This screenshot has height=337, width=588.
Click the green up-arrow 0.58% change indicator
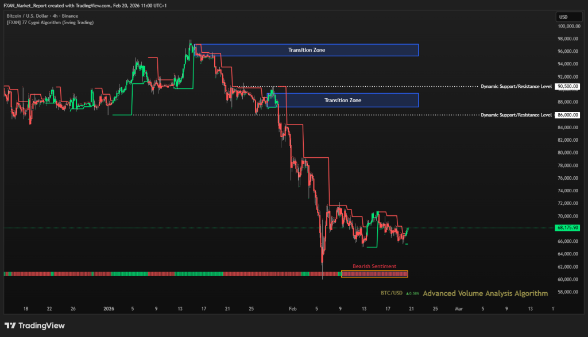413,293
